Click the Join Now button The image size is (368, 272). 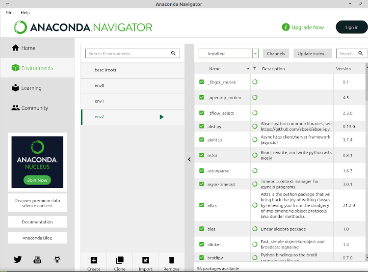coord(37,180)
